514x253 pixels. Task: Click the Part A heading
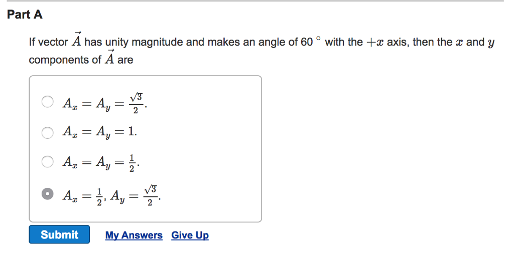click(x=25, y=15)
